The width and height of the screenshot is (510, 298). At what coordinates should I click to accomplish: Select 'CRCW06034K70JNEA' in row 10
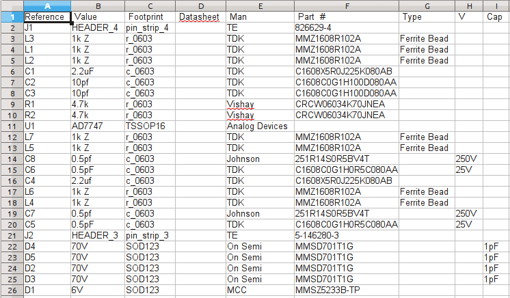[x=347, y=115]
